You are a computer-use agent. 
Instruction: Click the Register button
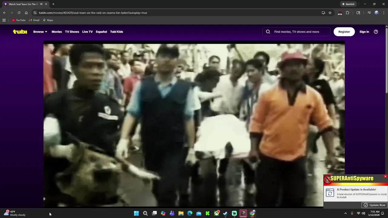coord(344,31)
